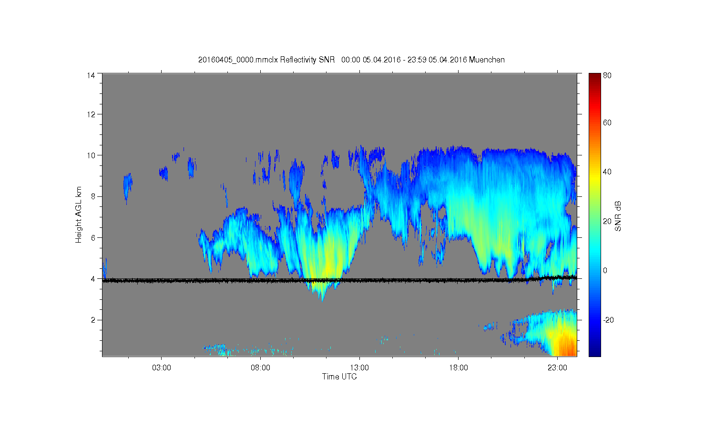Click the colorbar value label 0
715x429 pixels.
click(605, 271)
